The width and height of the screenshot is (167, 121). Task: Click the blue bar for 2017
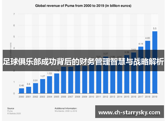(x=141, y=70)
